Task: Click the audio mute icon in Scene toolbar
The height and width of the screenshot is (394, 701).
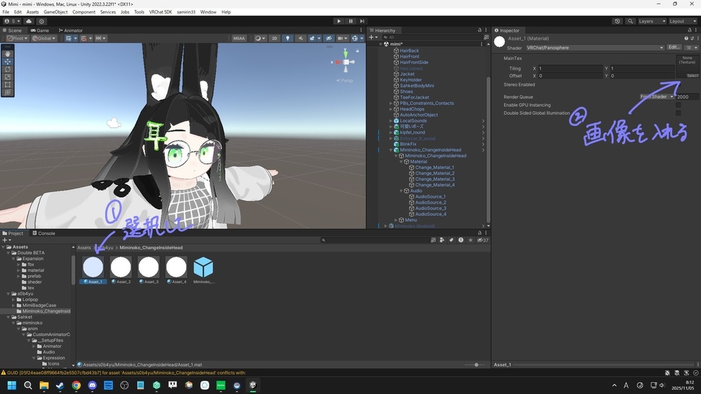Action: 301,38
